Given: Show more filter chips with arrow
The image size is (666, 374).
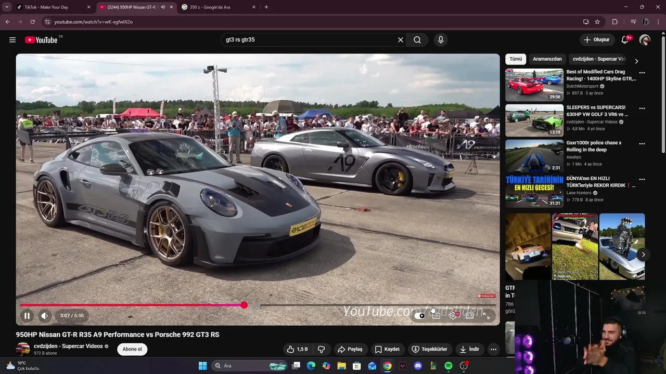Looking at the screenshot, I should click(636, 61).
